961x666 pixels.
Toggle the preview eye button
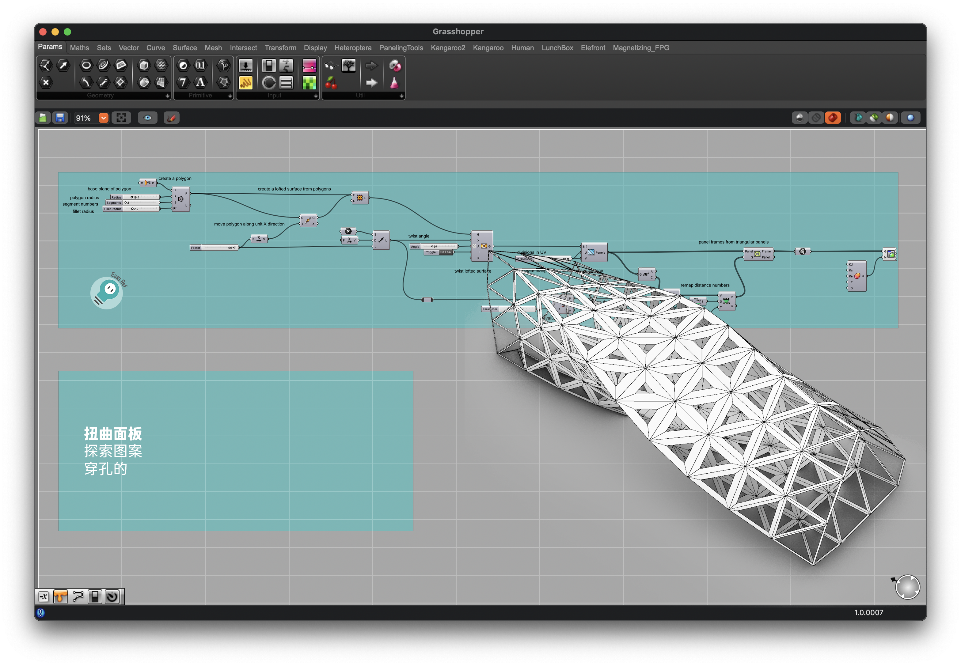click(x=148, y=118)
